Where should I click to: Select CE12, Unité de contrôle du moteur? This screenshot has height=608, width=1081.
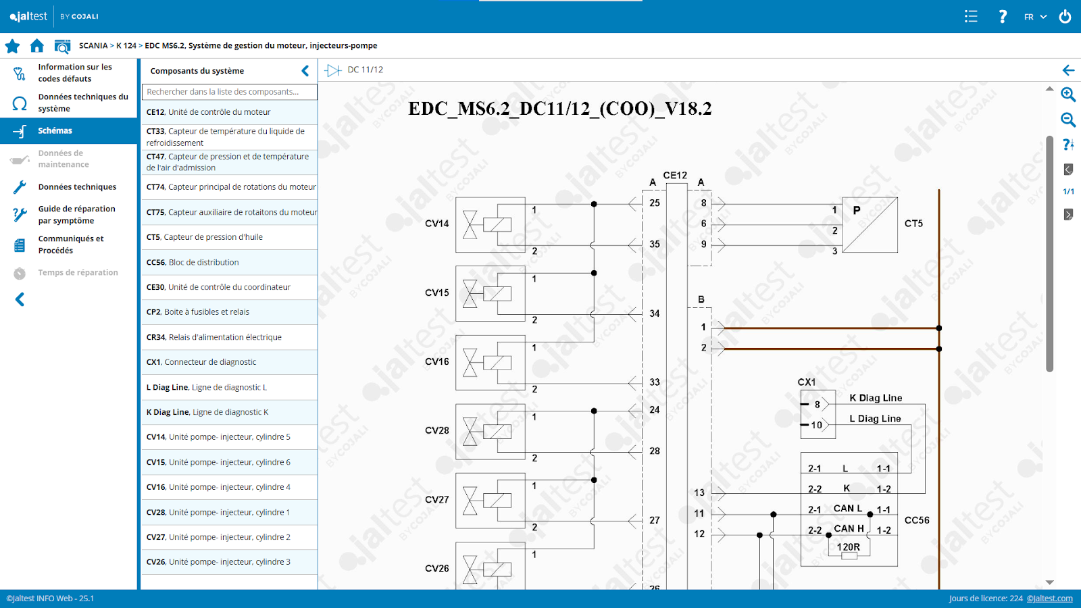coord(229,112)
